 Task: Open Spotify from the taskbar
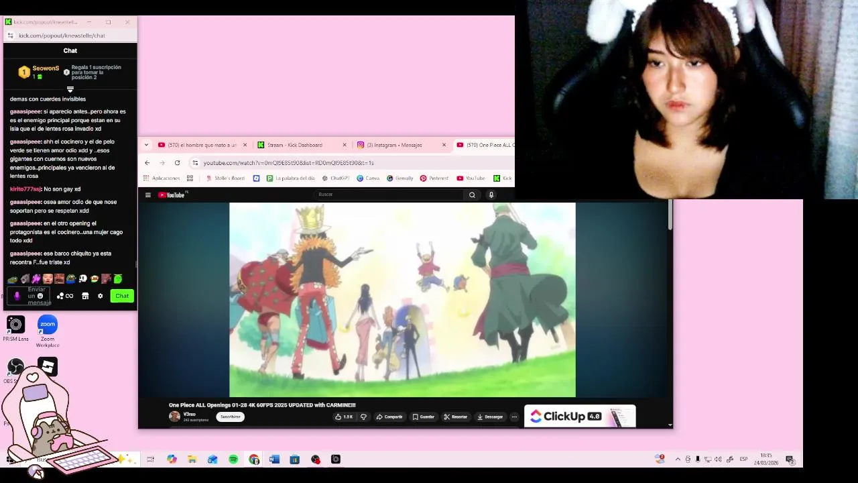point(233,460)
